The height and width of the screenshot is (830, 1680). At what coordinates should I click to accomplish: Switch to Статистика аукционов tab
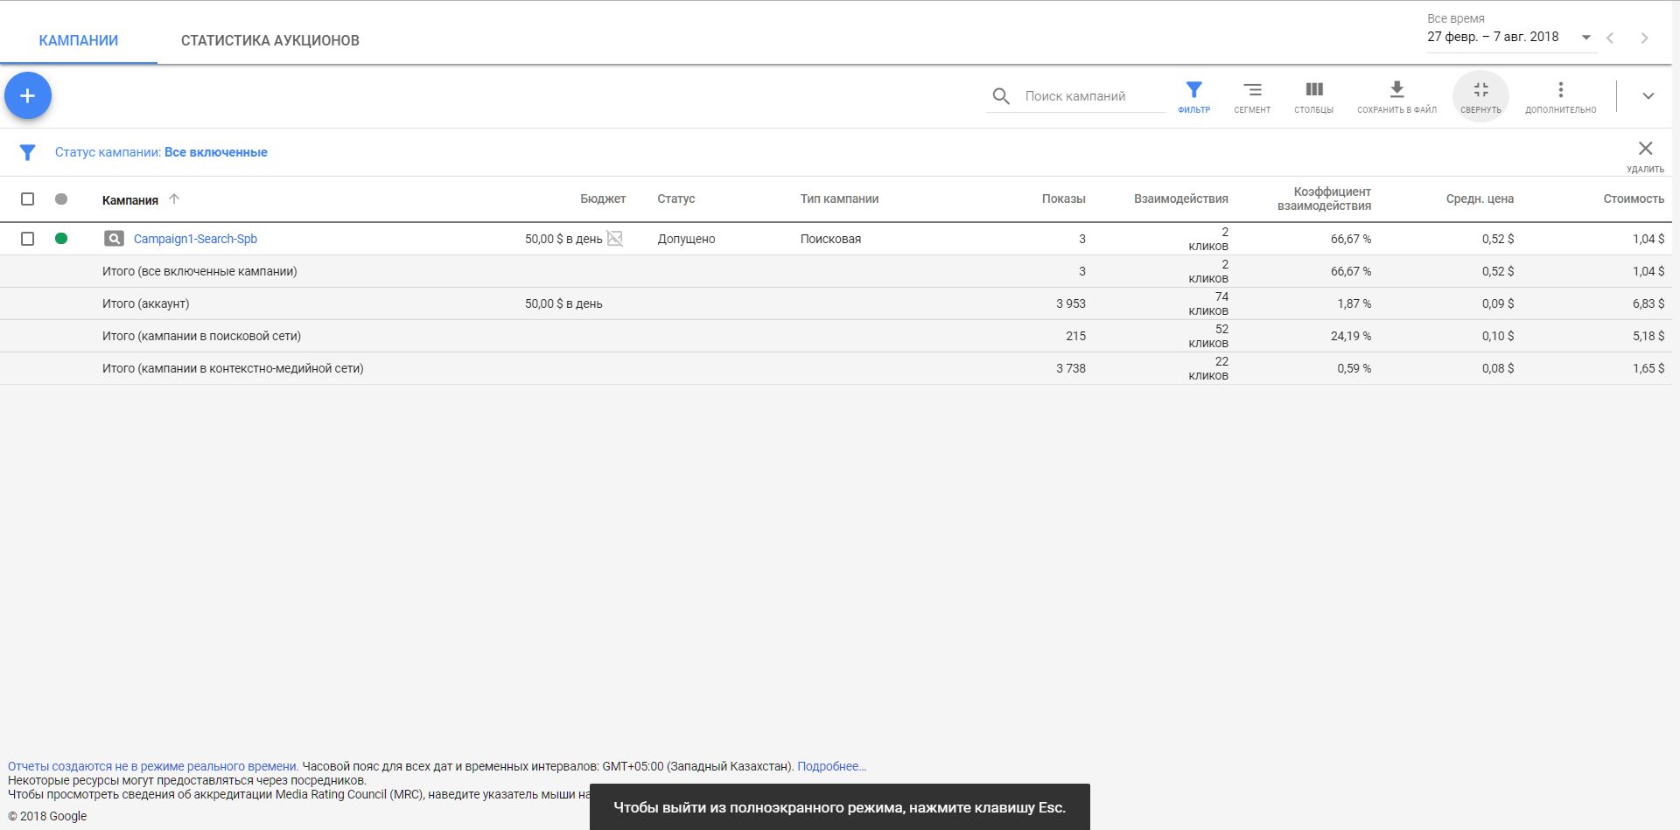click(x=269, y=40)
